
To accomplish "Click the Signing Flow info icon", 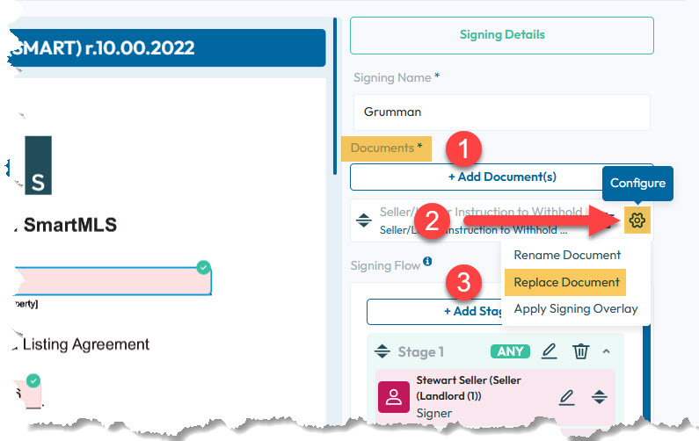I will tap(427, 262).
